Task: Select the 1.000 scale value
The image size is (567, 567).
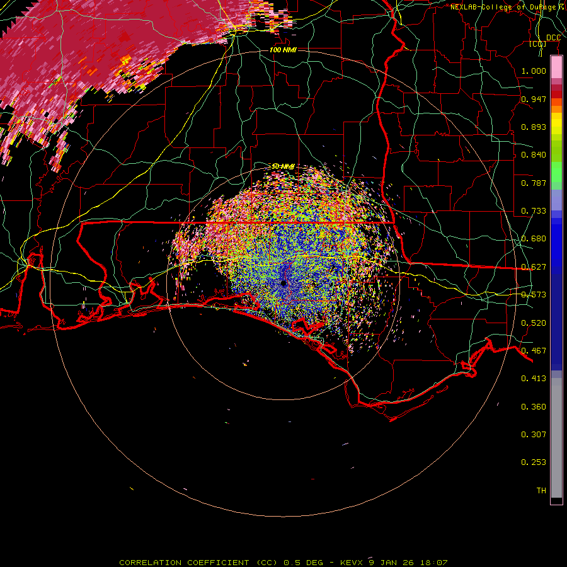Action: [534, 71]
